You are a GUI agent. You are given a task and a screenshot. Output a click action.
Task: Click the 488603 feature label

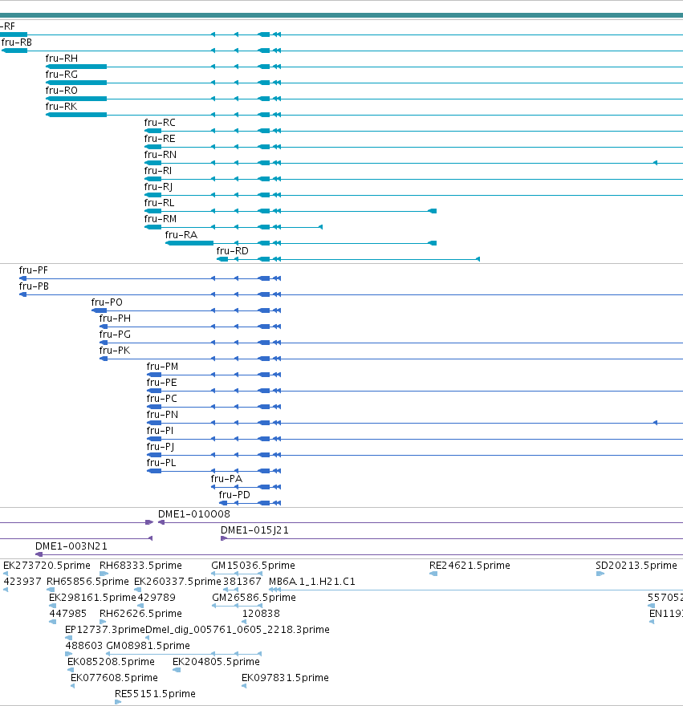(84, 646)
